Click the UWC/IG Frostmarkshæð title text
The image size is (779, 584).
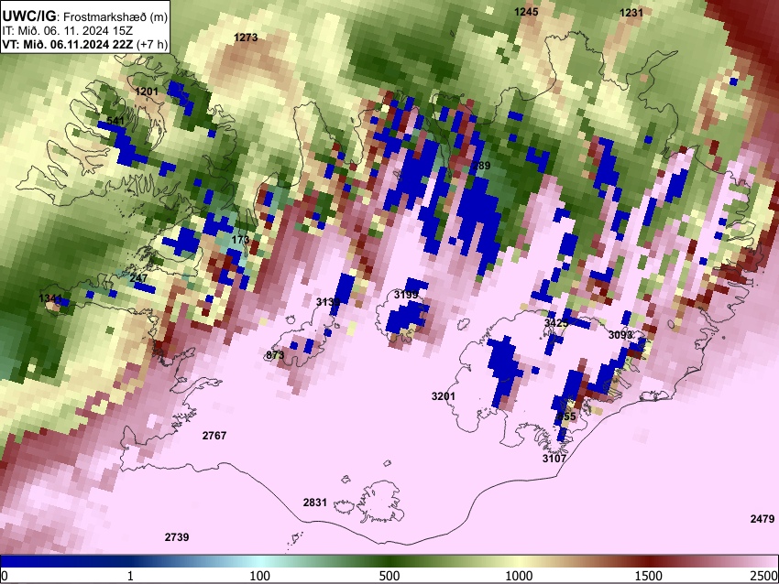85,16
